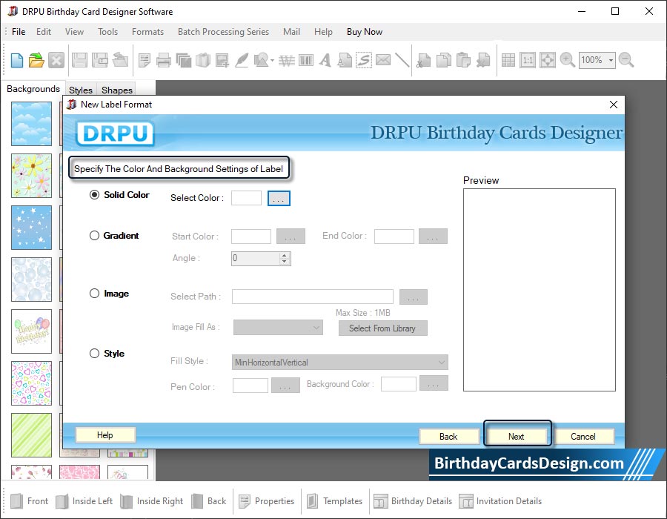Open an existing file folder icon
Screen dimensions: 667x519
[x=36, y=60]
